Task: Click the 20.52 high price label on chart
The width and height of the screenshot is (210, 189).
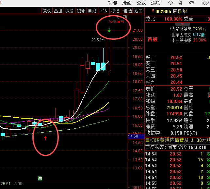Action: pos(96,40)
